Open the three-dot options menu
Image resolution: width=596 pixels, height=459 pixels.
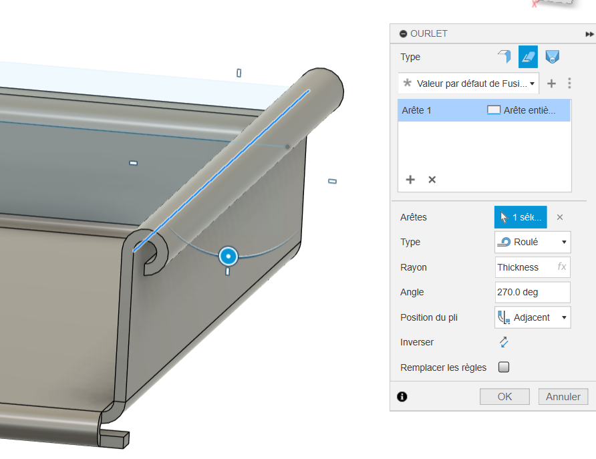569,84
